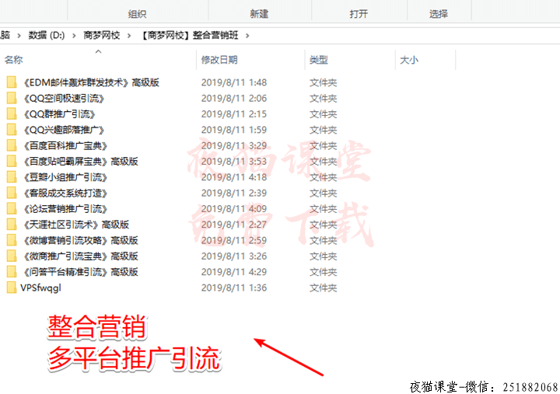Screen dimensions: 560x394
Task: Select folder name 《微商推广引流宝典》高级版
Action: 80,256
